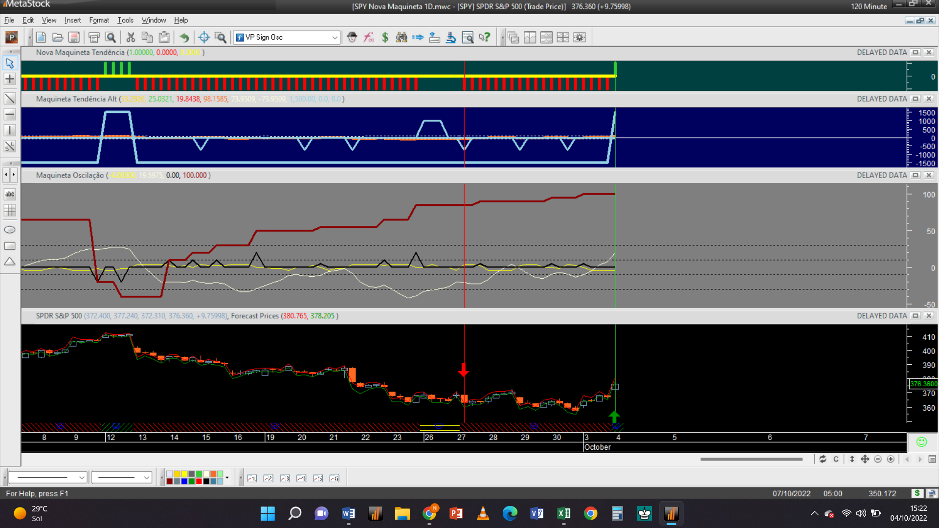This screenshot has width=939, height=528.
Task: Select the ellipse drawing tool
Action: (10, 230)
